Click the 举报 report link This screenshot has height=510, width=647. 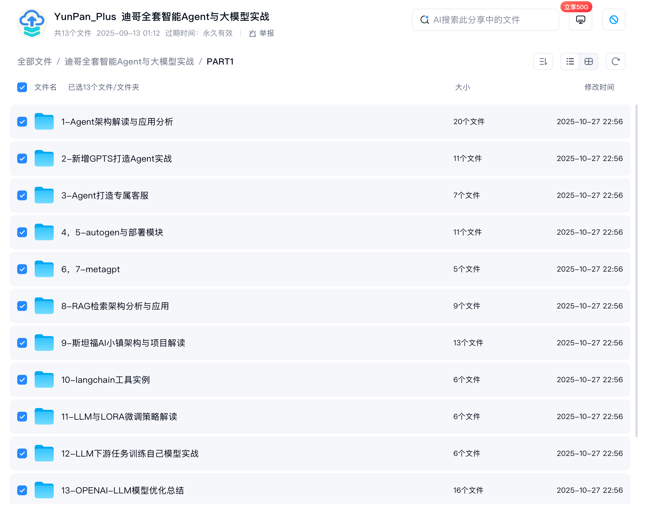point(262,33)
